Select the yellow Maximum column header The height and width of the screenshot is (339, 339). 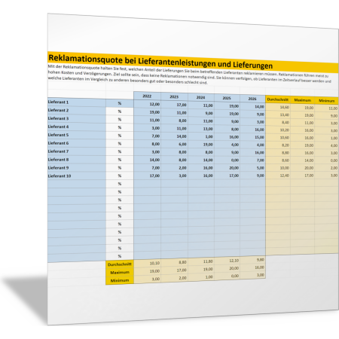pyautogui.click(x=302, y=100)
